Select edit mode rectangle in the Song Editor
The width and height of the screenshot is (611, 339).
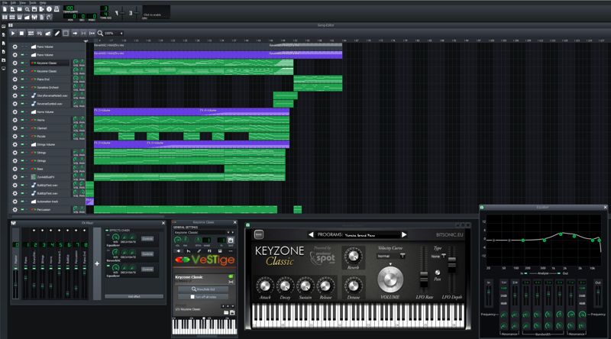(66, 33)
